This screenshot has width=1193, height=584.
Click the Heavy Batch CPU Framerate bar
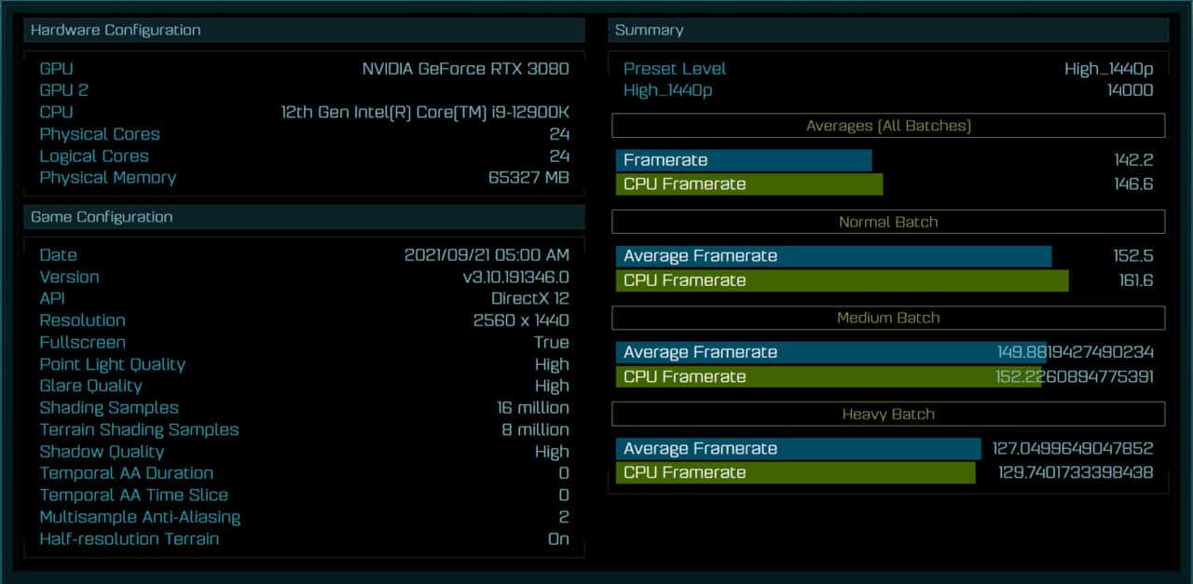point(796,473)
